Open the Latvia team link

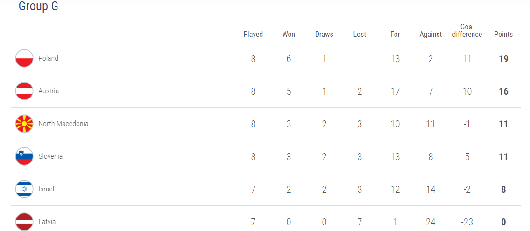[x=47, y=222]
